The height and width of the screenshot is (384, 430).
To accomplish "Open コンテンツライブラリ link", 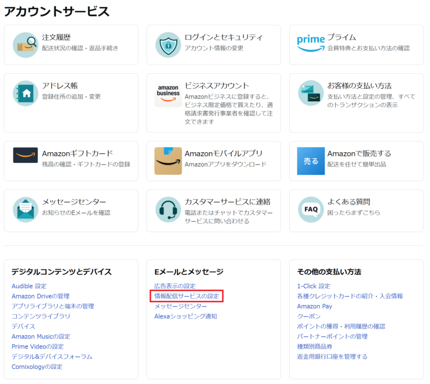I will point(41,316).
